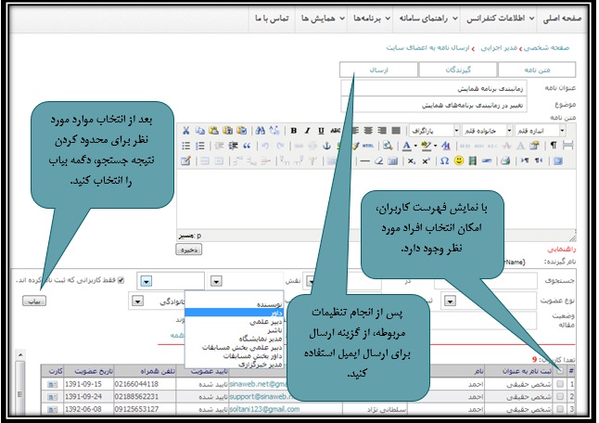Image resolution: width=599 pixels, height=423 pixels.
Task: Apply italic formatting in the editor toolbar
Action: click(307, 131)
